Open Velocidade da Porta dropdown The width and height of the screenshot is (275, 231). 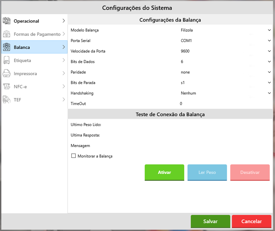(x=226, y=51)
